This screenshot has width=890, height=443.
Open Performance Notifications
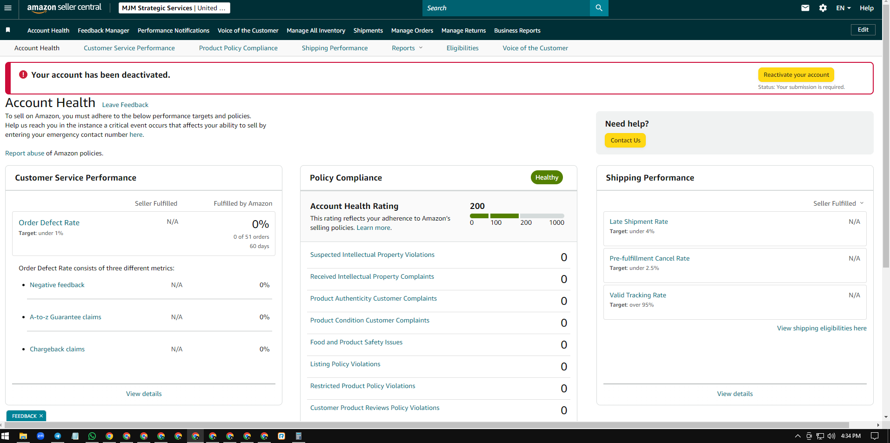tap(174, 30)
